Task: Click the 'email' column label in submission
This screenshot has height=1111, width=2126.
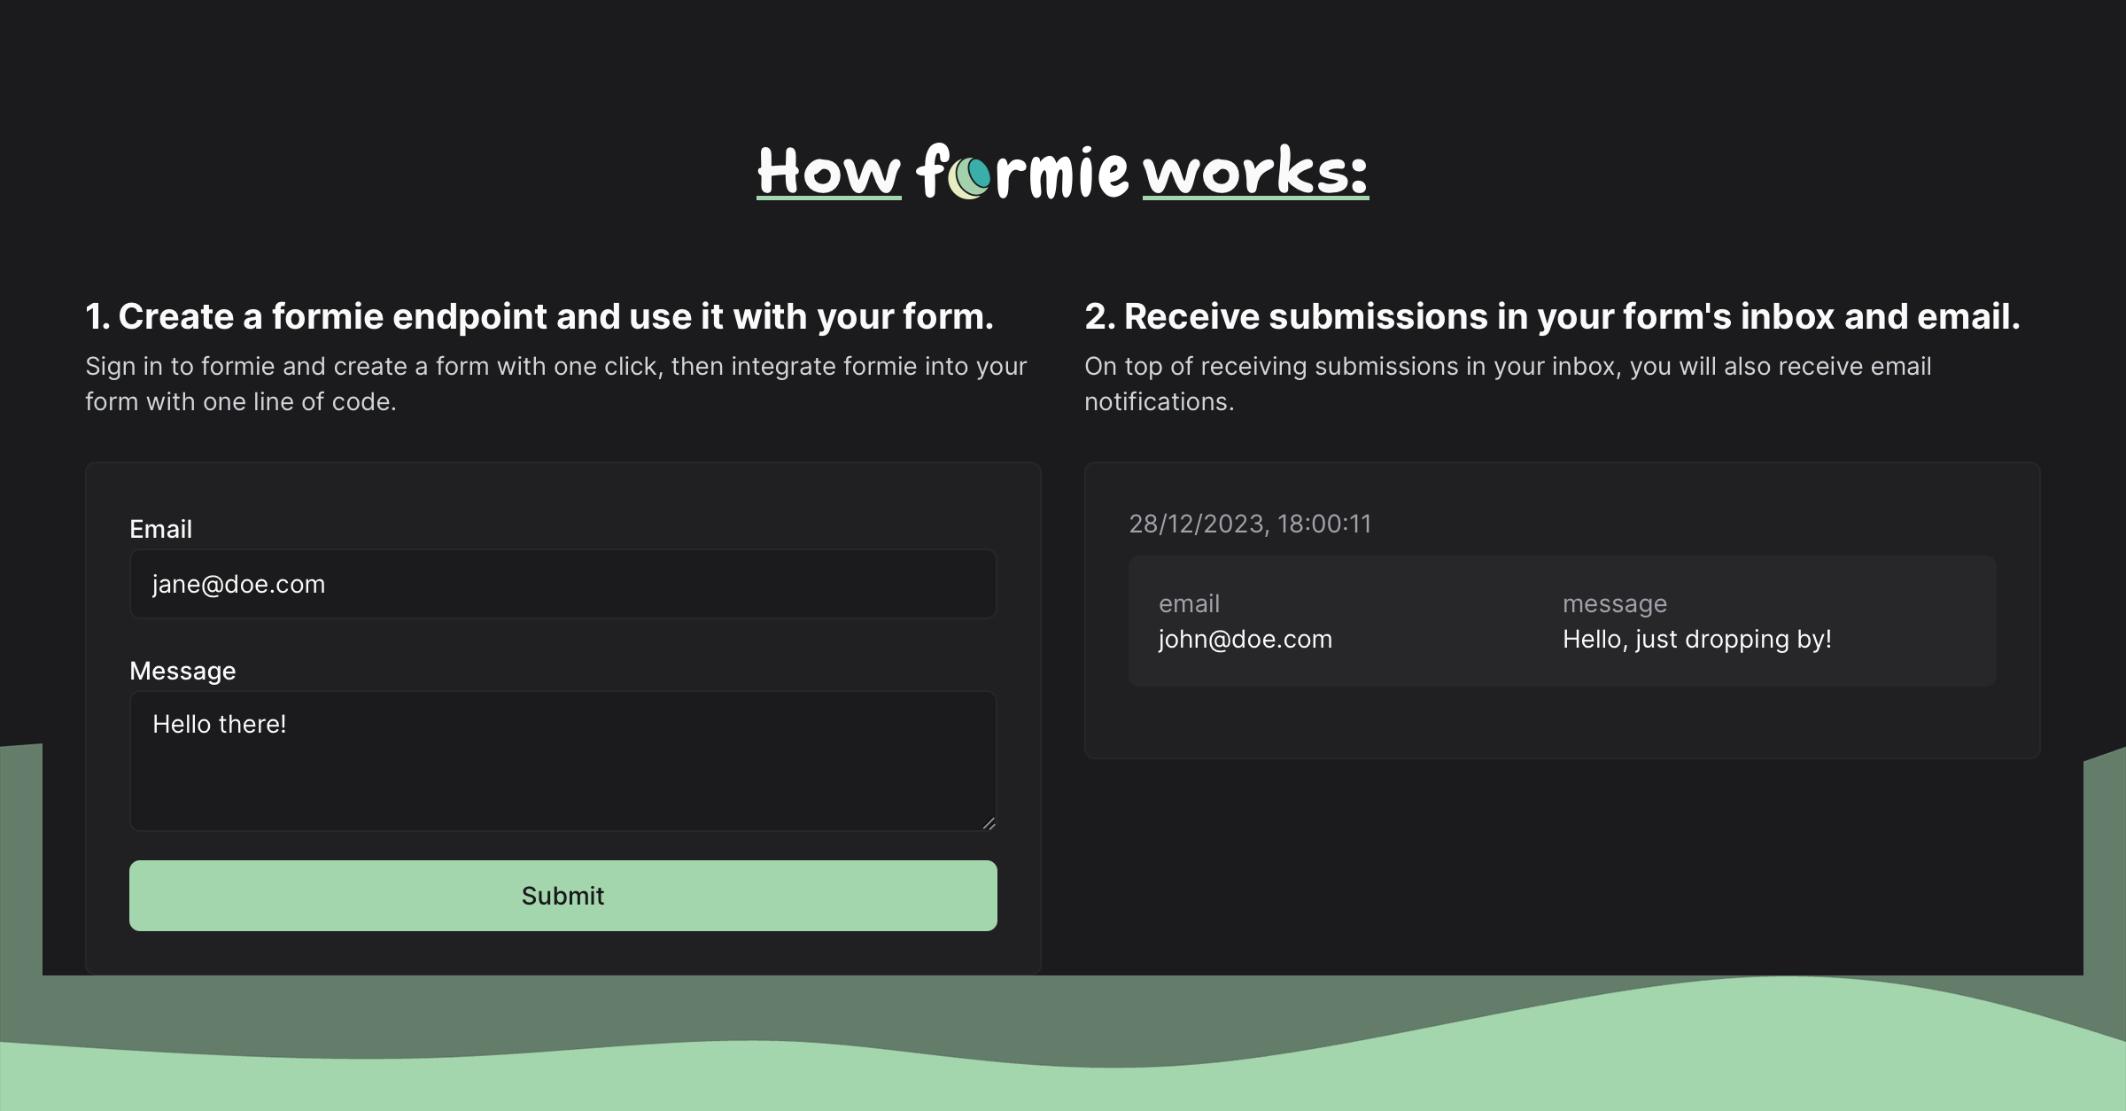Action: [1189, 603]
